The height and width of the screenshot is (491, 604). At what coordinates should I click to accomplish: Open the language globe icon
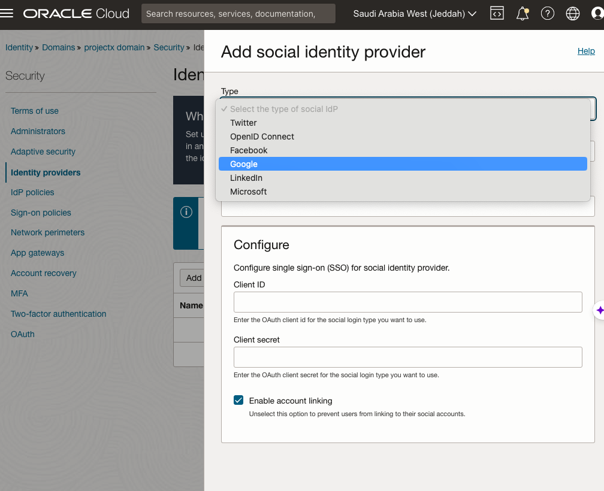coord(573,14)
